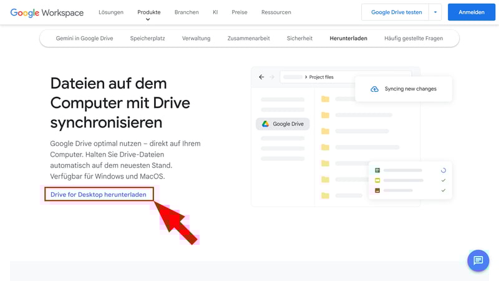Click the Google Drive triangle icon

click(x=265, y=124)
